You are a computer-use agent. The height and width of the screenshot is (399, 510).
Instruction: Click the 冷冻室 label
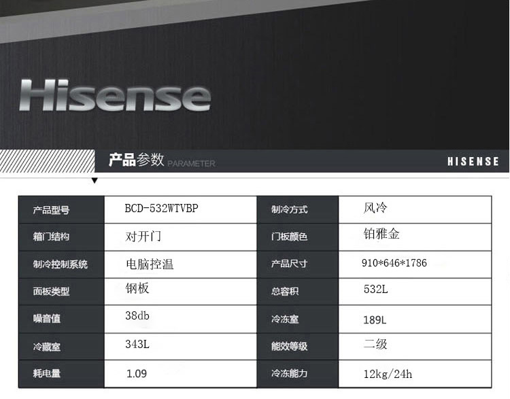click(x=285, y=319)
